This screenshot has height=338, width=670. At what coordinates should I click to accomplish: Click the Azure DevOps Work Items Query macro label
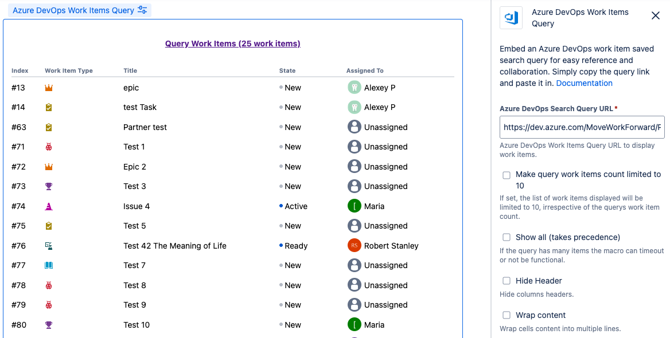click(x=73, y=10)
